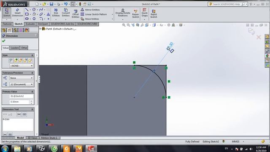Click Apply default style icon
Viewport: 270px width, 152px height.
click(x=11, y=60)
